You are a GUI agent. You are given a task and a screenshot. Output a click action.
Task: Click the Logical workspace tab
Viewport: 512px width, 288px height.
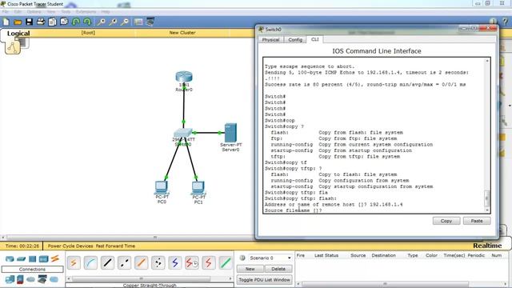coord(18,34)
